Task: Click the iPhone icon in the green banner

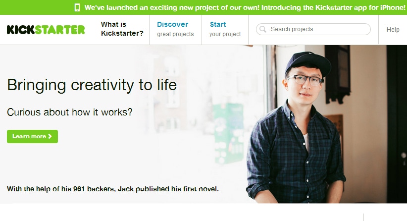Action: point(77,7)
